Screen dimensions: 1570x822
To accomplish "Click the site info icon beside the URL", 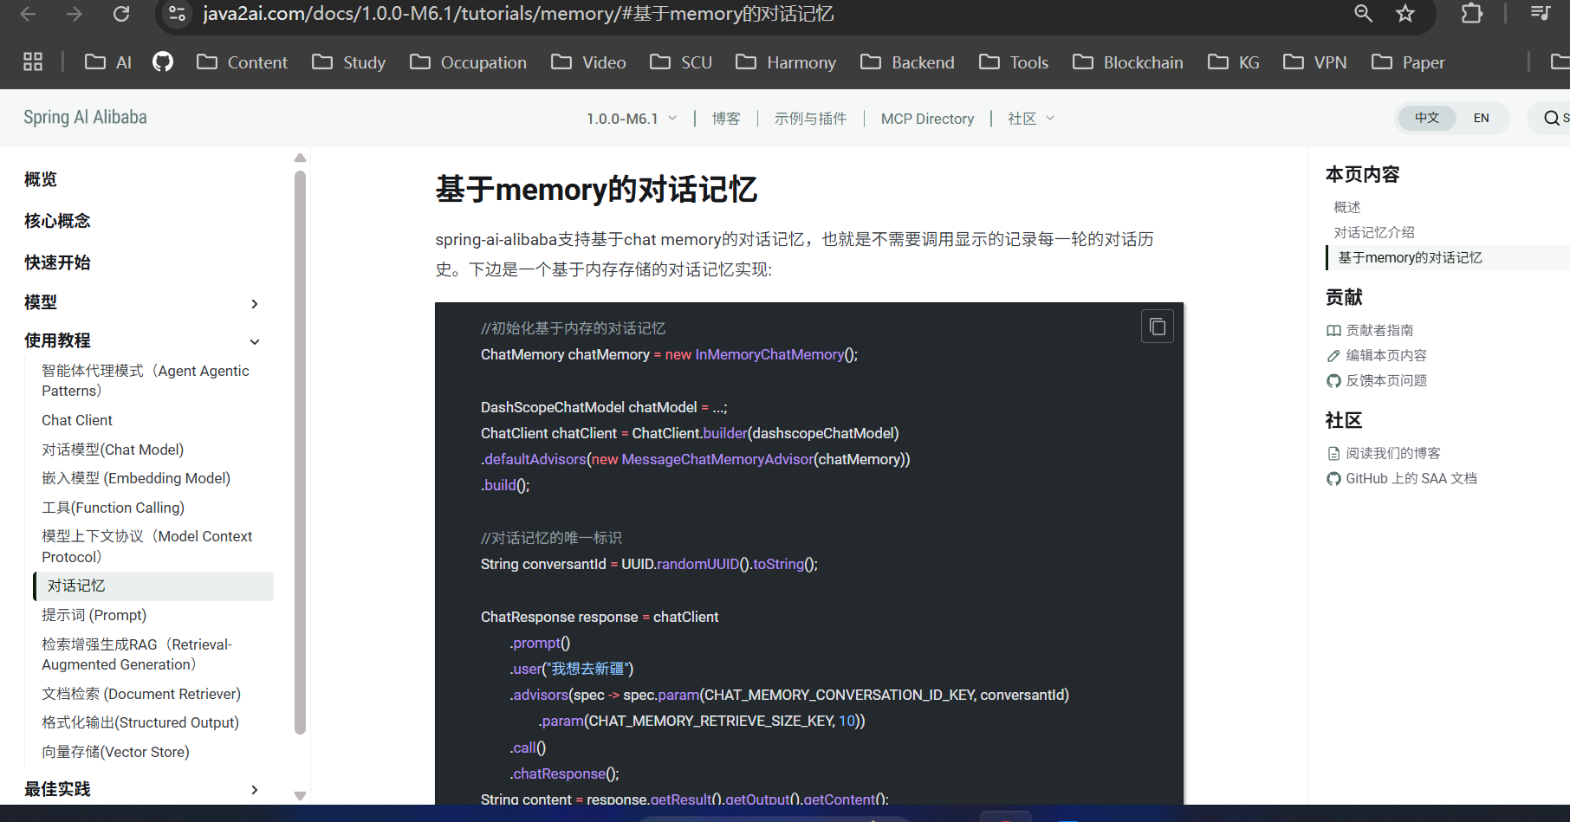I will click(x=178, y=14).
